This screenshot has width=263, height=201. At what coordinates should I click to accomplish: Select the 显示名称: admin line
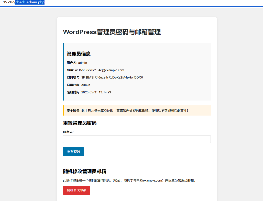[x=78, y=85]
